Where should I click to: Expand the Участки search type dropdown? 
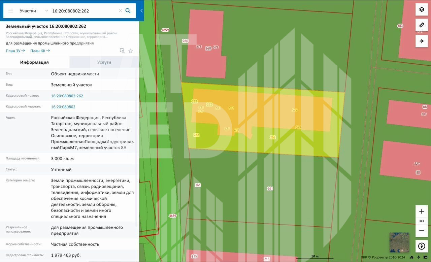[x=46, y=11]
